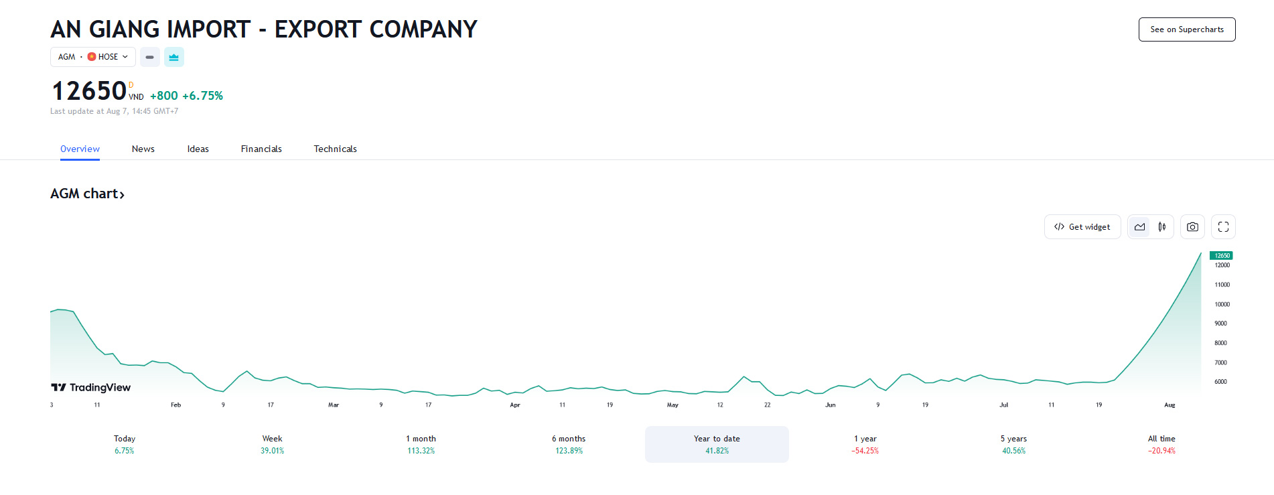Screen dimensions: 1274x495
Task: Open the News tab
Action: tap(143, 149)
